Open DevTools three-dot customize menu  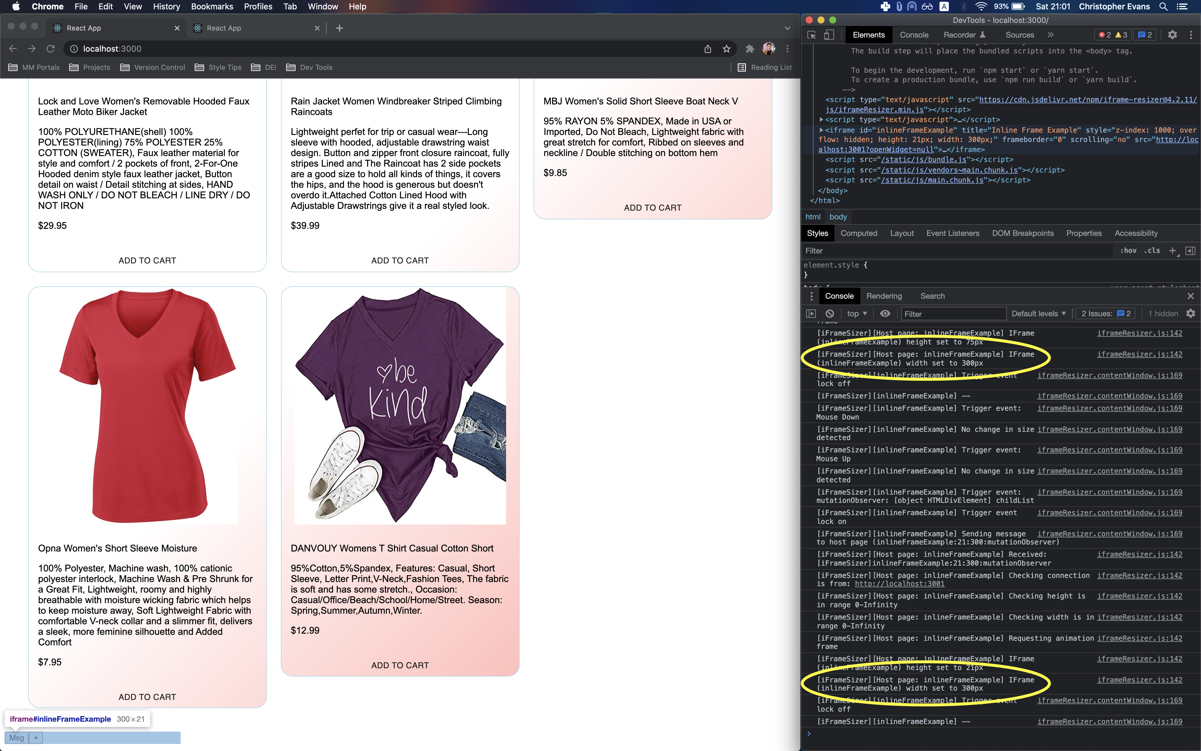(1192, 35)
